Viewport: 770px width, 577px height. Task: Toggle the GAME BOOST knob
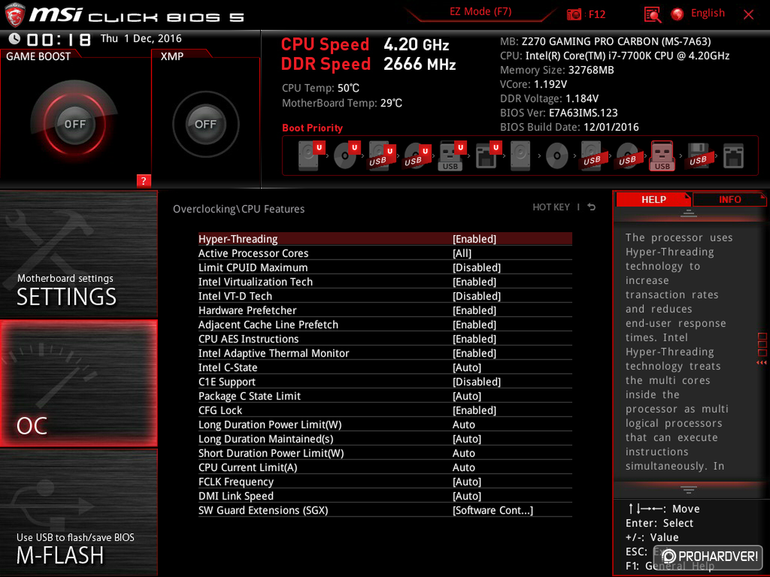pyautogui.click(x=75, y=124)
